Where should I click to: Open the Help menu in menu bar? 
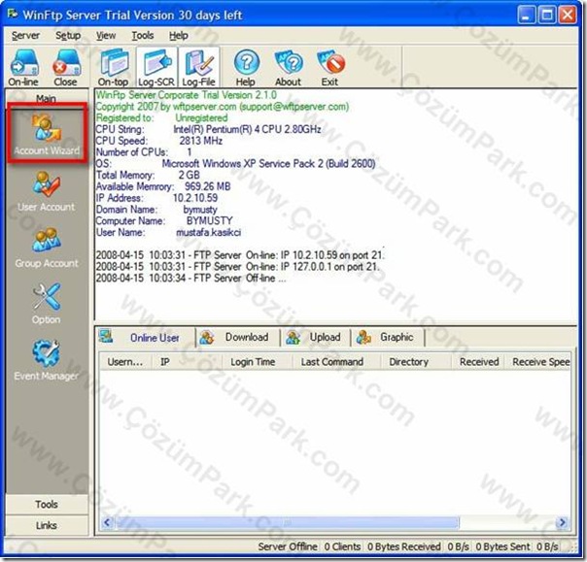(x=179, y=36)
